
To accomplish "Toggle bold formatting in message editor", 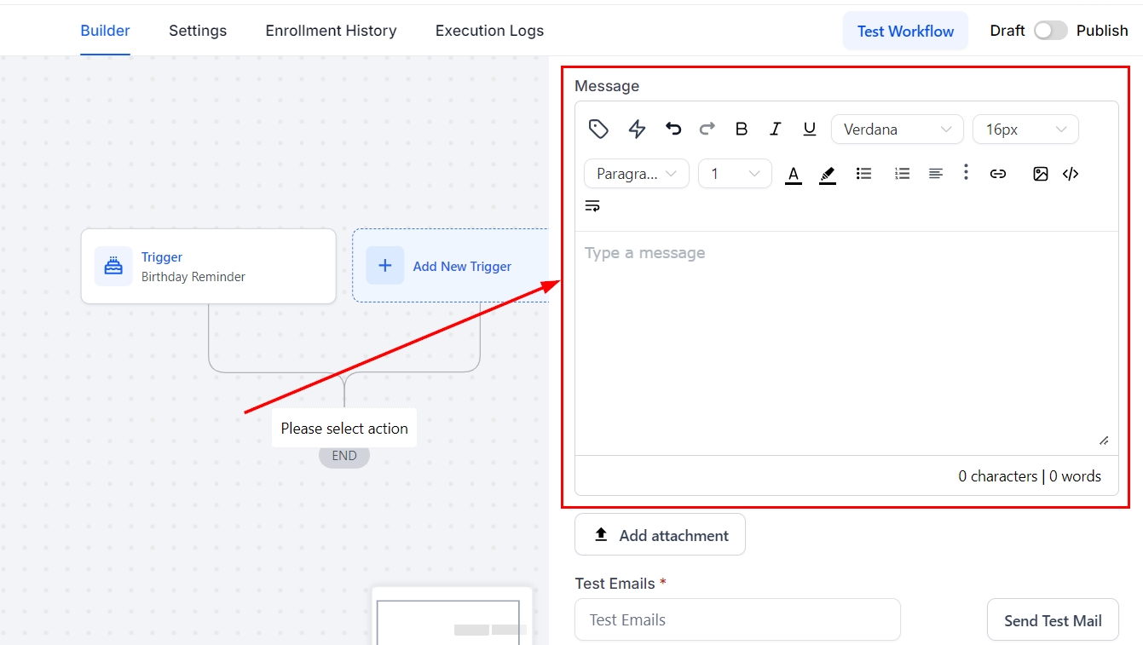I will (742, 129).
